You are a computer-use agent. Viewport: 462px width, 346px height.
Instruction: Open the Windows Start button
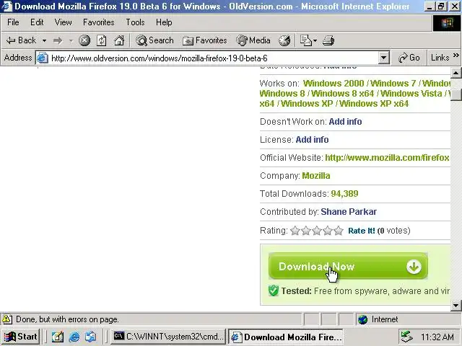pyautogui.click(x=20, y=337)
